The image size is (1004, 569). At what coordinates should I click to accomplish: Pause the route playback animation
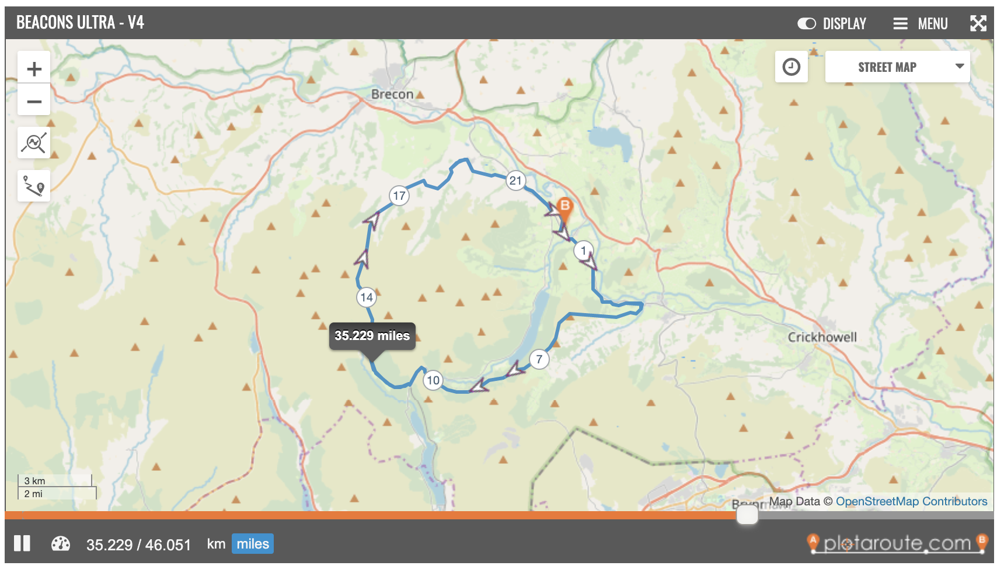pyautogui.click(x=23, y=543)
